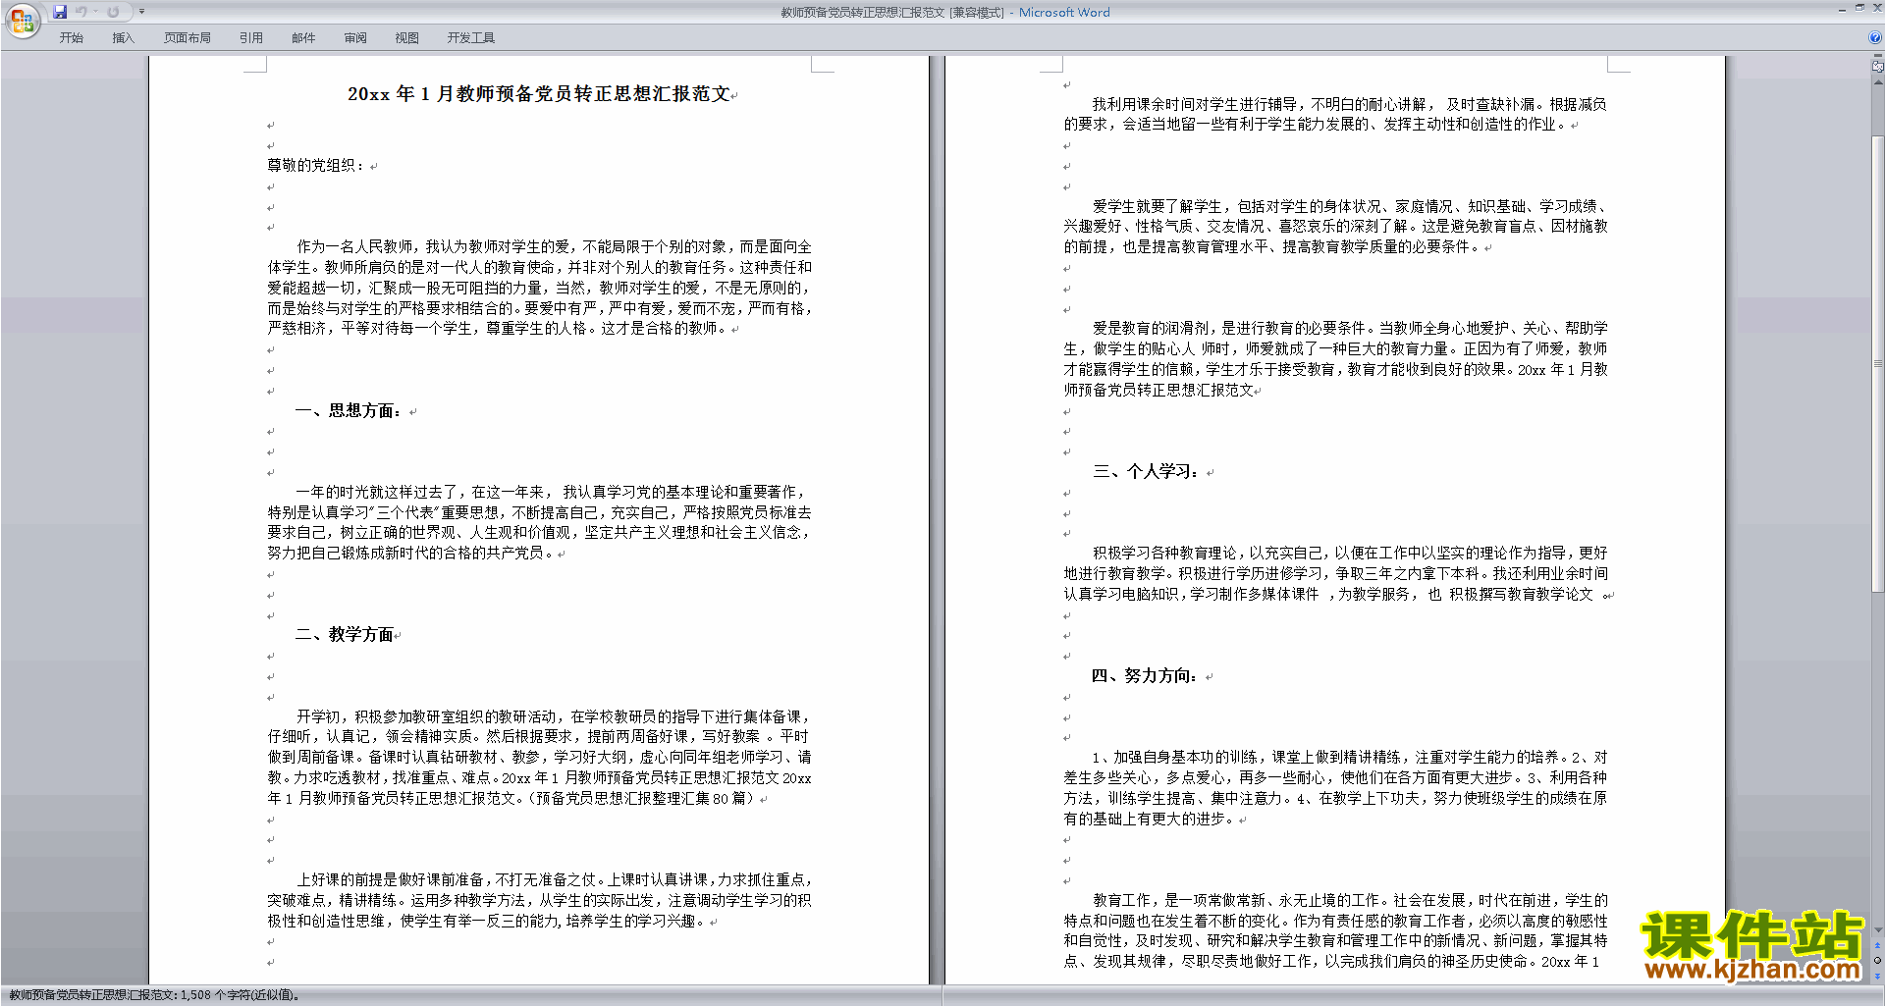Click the vertical scrollbar up arrow

pos(1878,82)
